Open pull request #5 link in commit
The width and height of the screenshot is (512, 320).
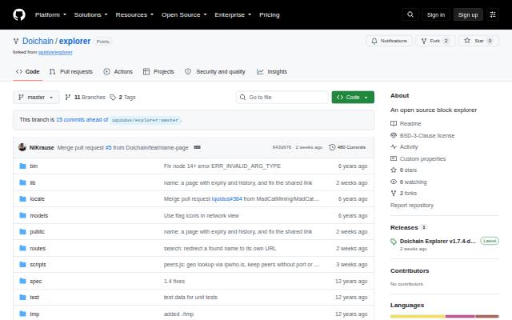pos(108,147)
